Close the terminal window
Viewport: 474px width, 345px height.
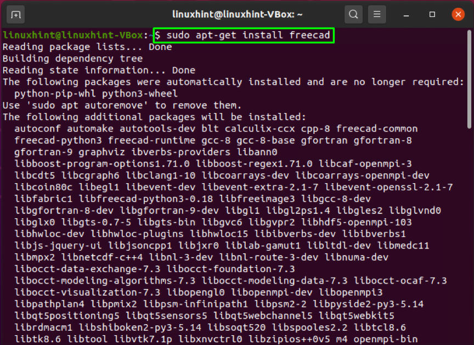tap(458, 14)
